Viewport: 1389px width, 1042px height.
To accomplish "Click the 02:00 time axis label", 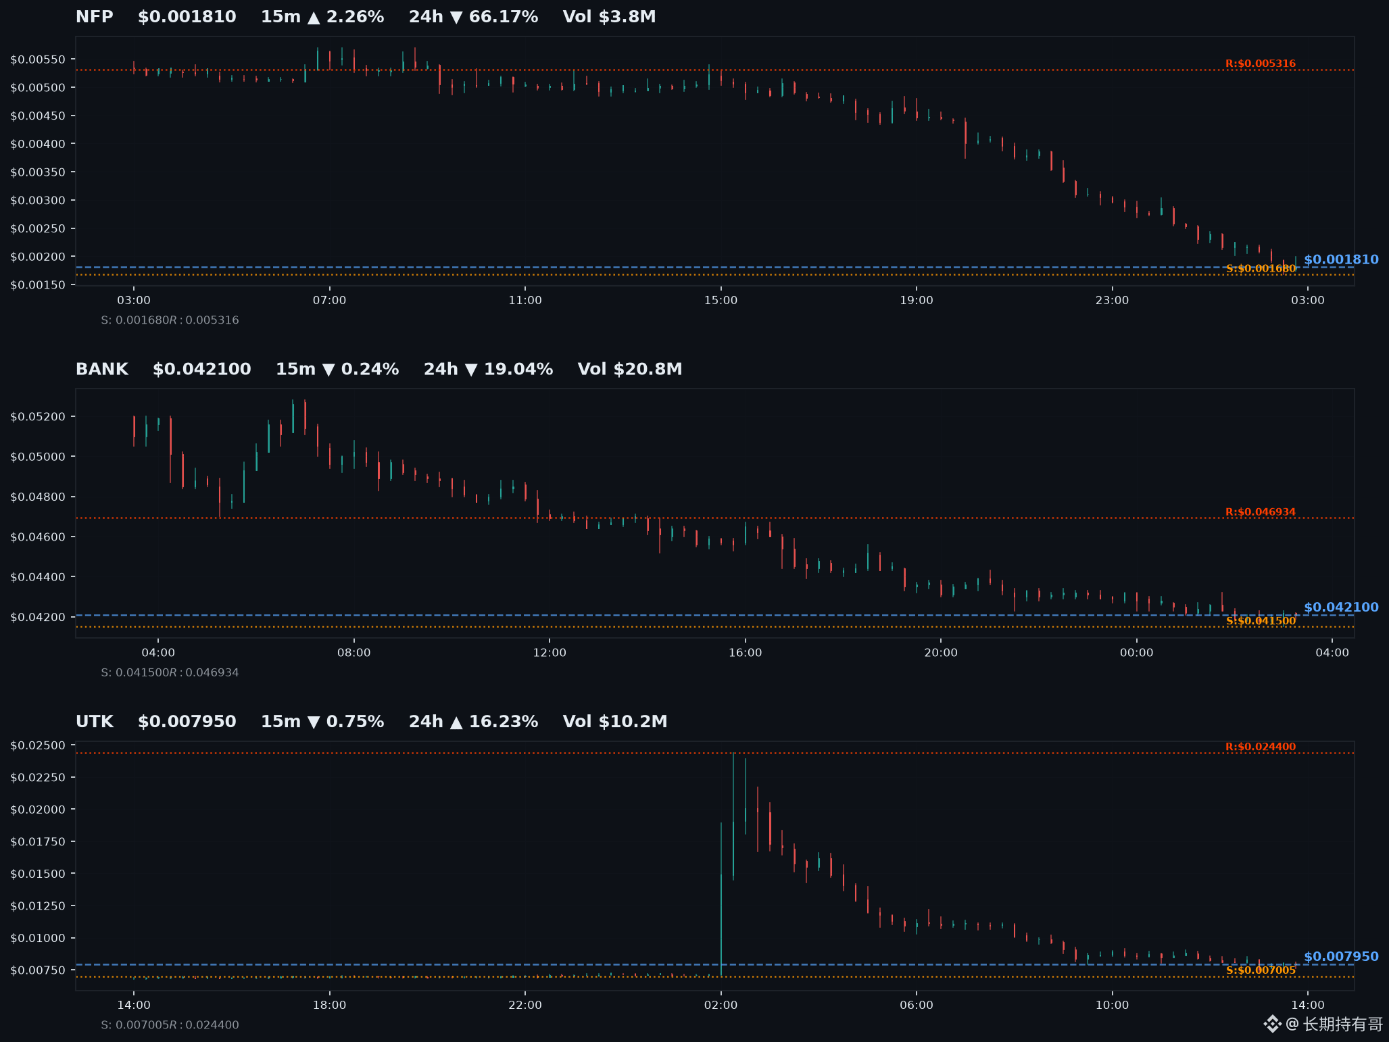I will pyautogui.click(x=721, y=1005).
